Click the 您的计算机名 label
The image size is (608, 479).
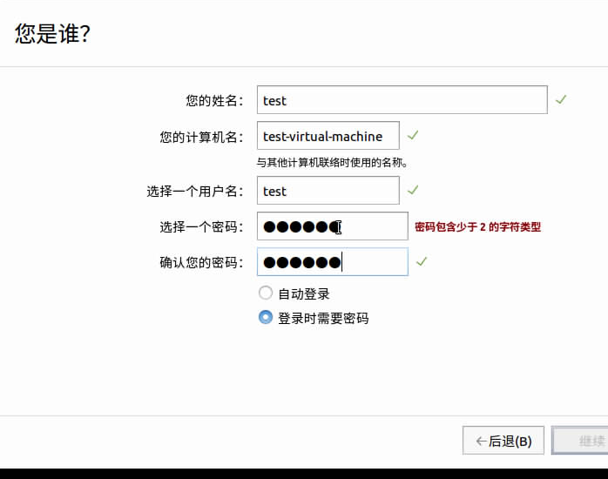click(201, 137)
